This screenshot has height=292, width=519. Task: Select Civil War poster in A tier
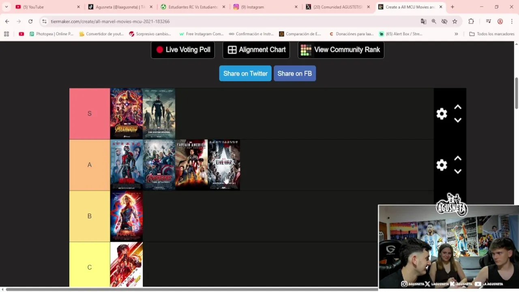click(x=224, y=165)
